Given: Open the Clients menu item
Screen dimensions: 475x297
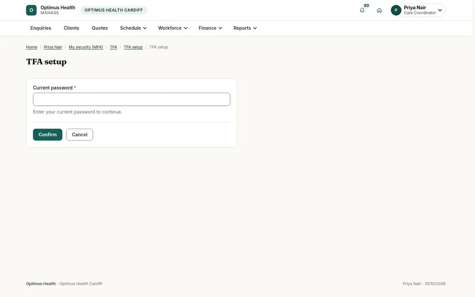Looking at the screenshot, I should tap(72, 28).
